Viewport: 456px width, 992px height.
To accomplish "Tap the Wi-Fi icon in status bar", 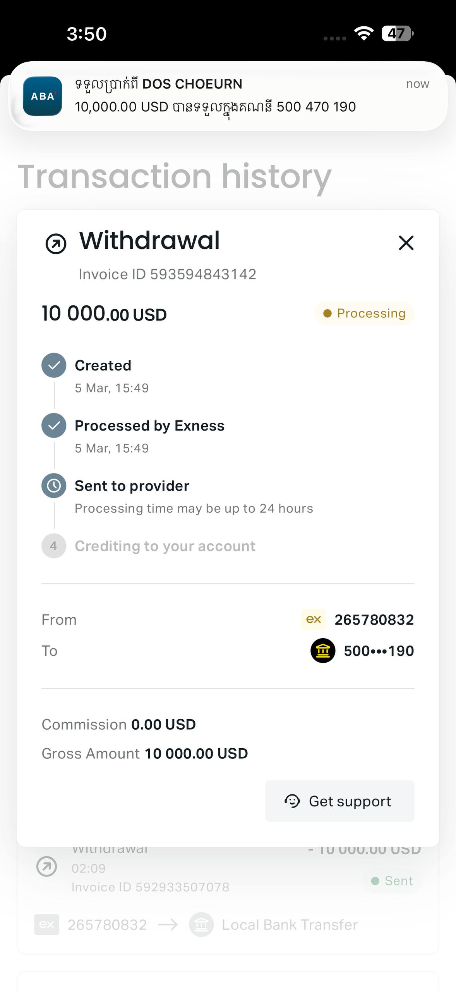I will pyautogui.click(x=364, y=34).
